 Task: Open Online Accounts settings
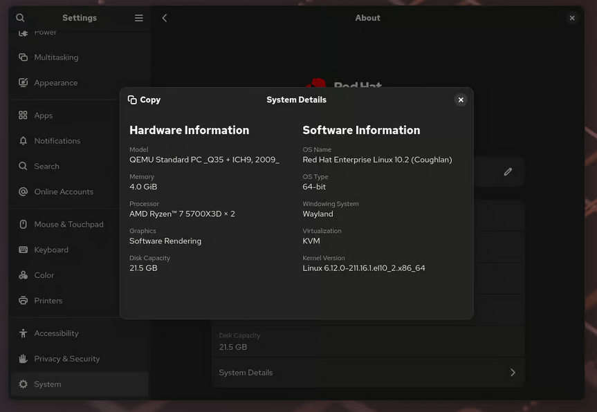[x=80, y=191]
